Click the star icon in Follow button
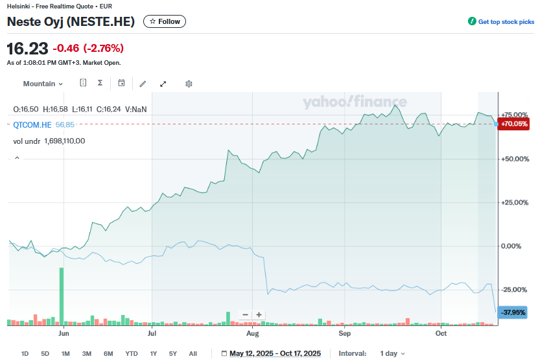Screen dimensions: 538x363 tap(153, 21)
